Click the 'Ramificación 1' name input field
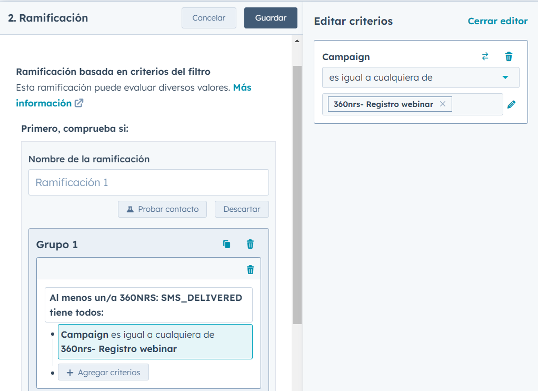This screenshot has height=391, width=538. (148, 182)
